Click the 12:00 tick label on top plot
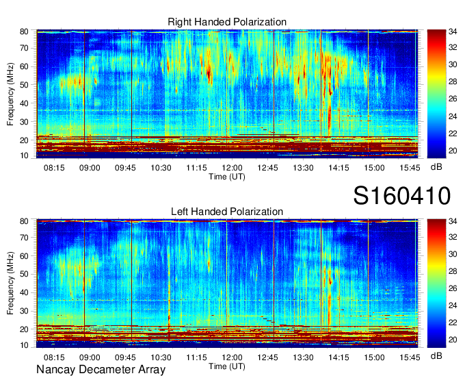This screenshot has height=378, width=465. (232, 168)
